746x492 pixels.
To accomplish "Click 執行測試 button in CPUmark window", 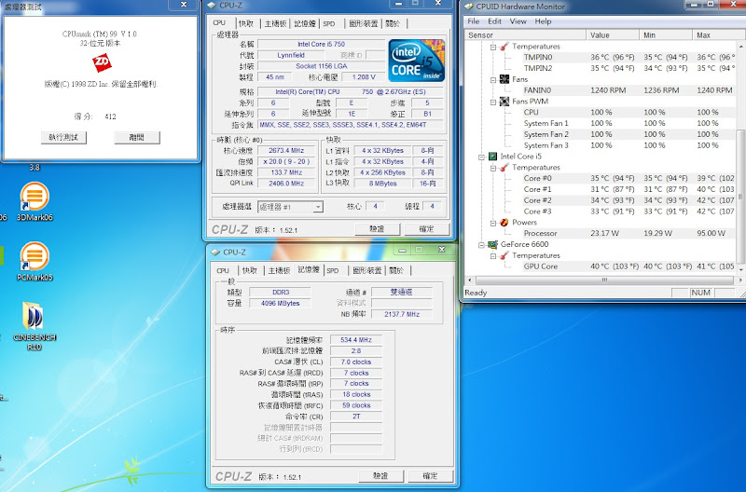I will click(63, 137).
